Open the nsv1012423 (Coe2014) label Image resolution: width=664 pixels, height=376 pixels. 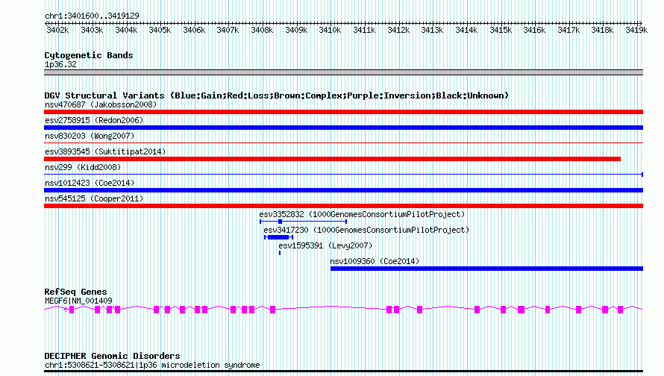pos(90,183)
